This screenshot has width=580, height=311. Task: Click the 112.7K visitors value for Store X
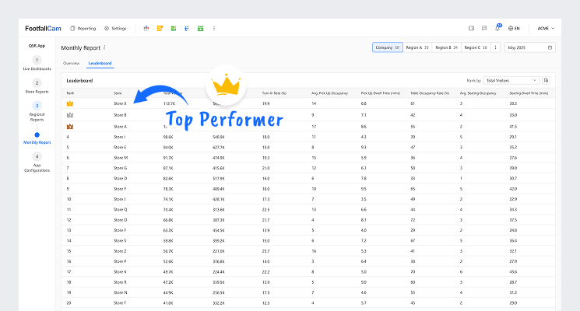(x=170, y=103)
